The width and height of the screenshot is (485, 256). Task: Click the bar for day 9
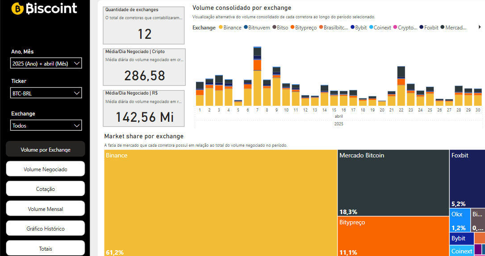point(276,86)
